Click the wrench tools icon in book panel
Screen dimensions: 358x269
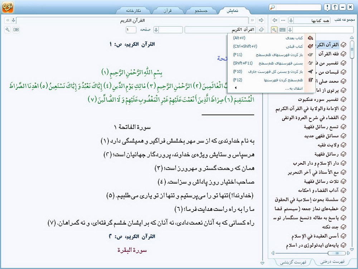pos(274,29)
